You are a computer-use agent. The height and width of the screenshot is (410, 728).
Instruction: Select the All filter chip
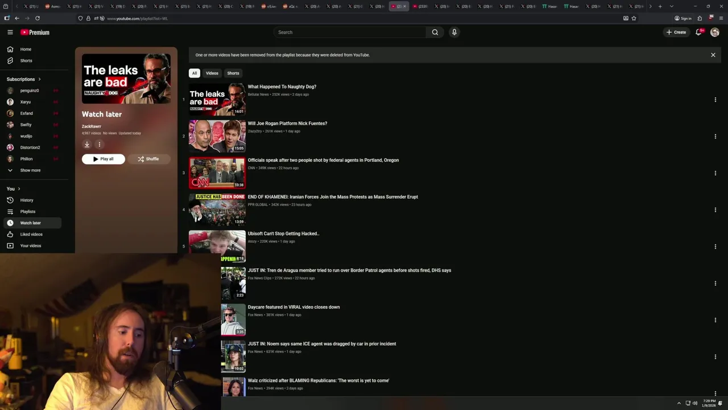click(x=195, y=73)
